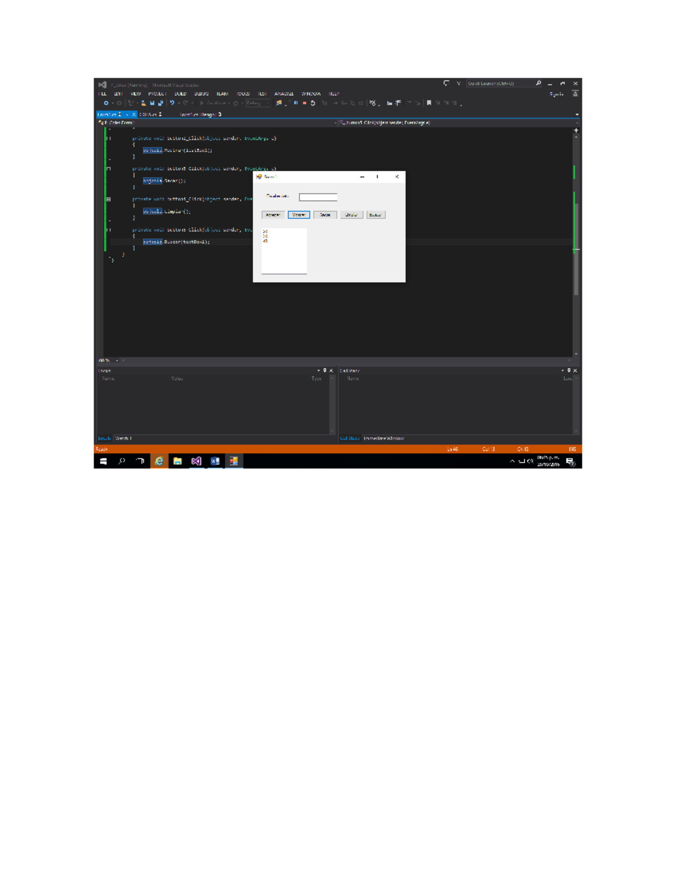Click the Buscar button on Form1
676x875 pixels.
[x=376, y=215]
